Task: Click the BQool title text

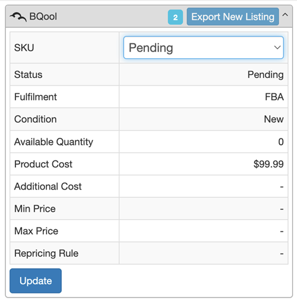Action: click(x=43, y=17)
